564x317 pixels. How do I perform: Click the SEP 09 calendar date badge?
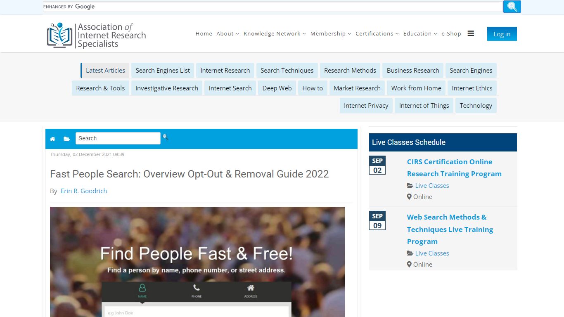377,221
